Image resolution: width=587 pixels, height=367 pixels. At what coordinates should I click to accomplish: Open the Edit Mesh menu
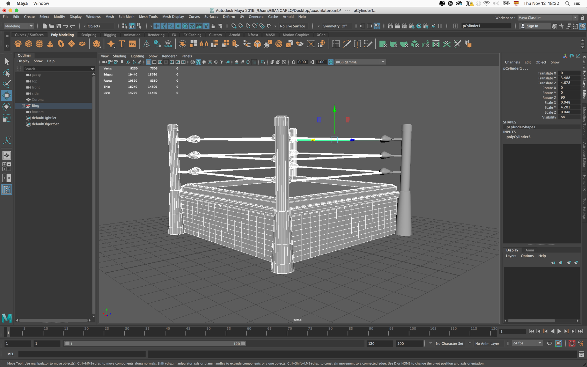tap(126, 17)
